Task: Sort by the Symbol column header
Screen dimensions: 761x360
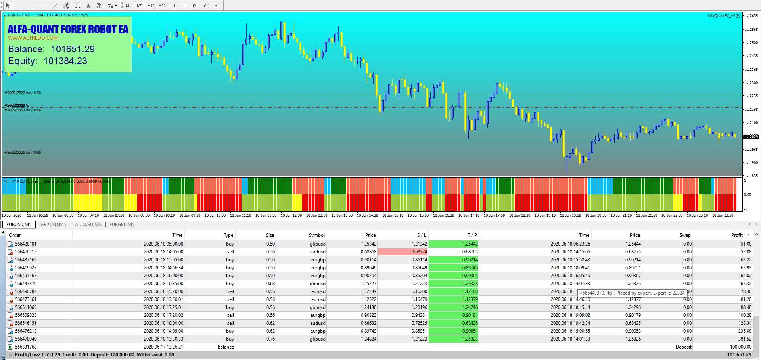Action: pos(301,235)
